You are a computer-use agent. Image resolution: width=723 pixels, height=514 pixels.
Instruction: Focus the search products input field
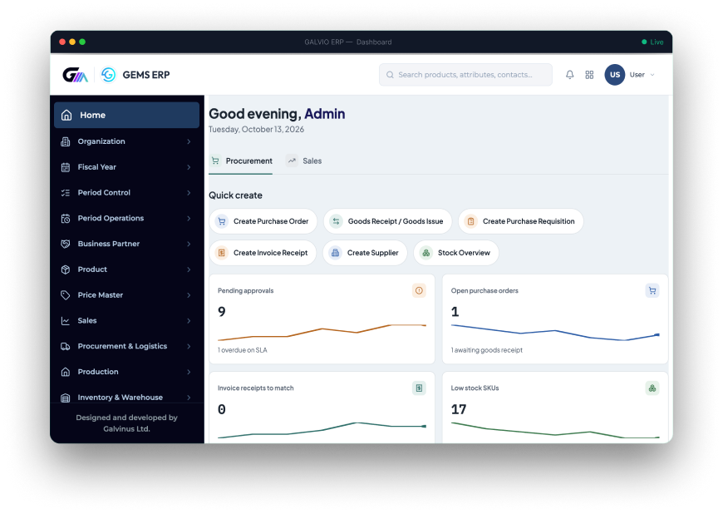[x=465, y=75]
